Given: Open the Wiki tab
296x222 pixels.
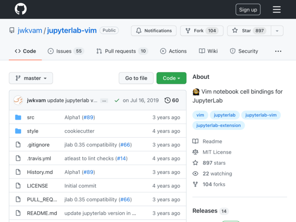Looking at the screenshot, I should pos(208,51).
